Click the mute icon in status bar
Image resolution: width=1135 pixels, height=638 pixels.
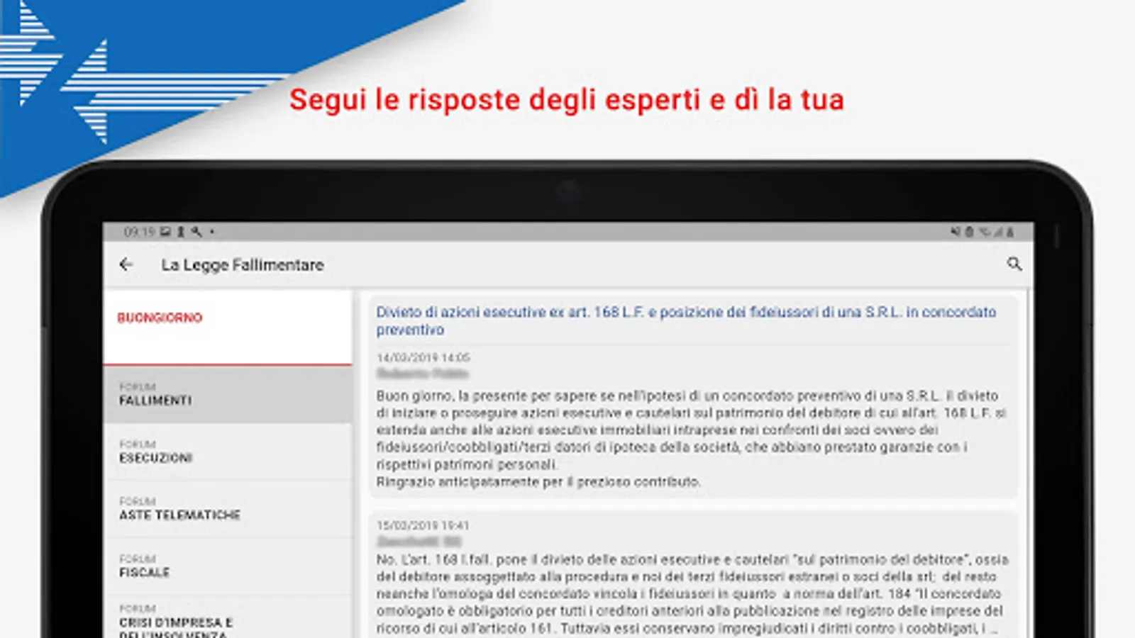pyautogui.click(x=956, y=232)
